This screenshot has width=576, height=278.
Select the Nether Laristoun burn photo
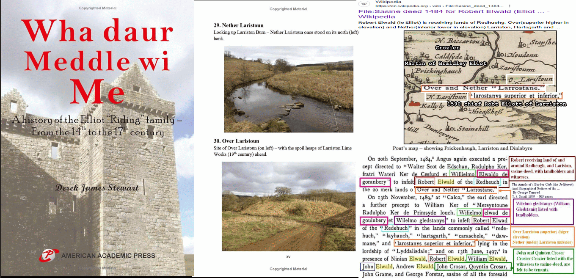click(x=288, y=89)
